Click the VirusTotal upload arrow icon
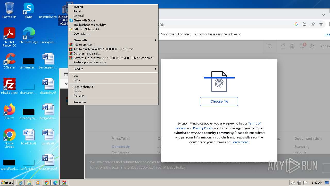The width and height of the screenshot is (330, 186). click(x=283, y=46)
